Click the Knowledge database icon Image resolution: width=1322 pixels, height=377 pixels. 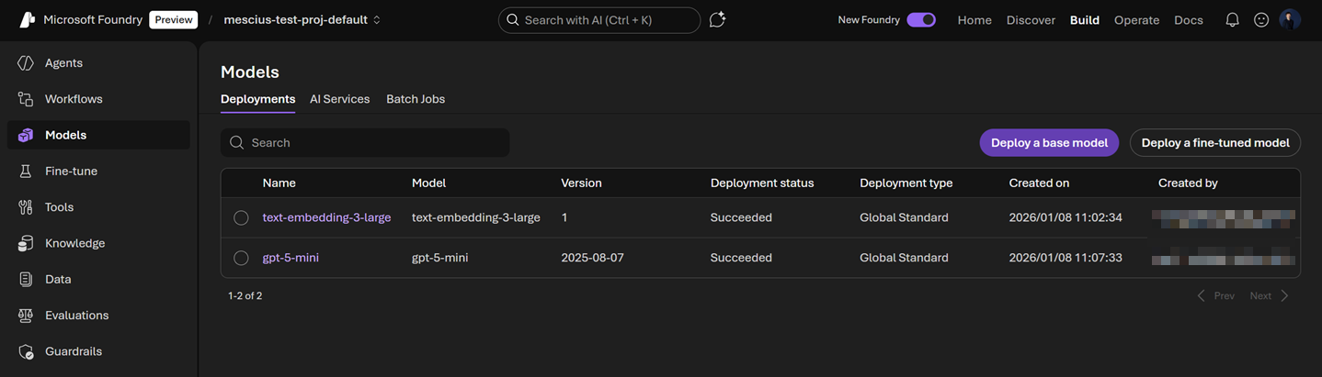point(26,243)
